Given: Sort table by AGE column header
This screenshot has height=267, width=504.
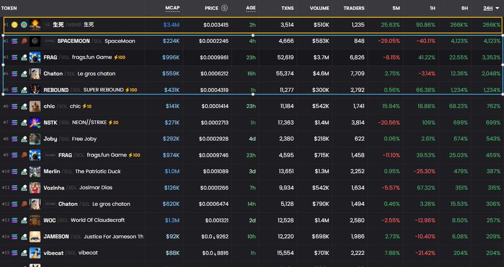Looking at the screenshot, I should click(250, 8).
